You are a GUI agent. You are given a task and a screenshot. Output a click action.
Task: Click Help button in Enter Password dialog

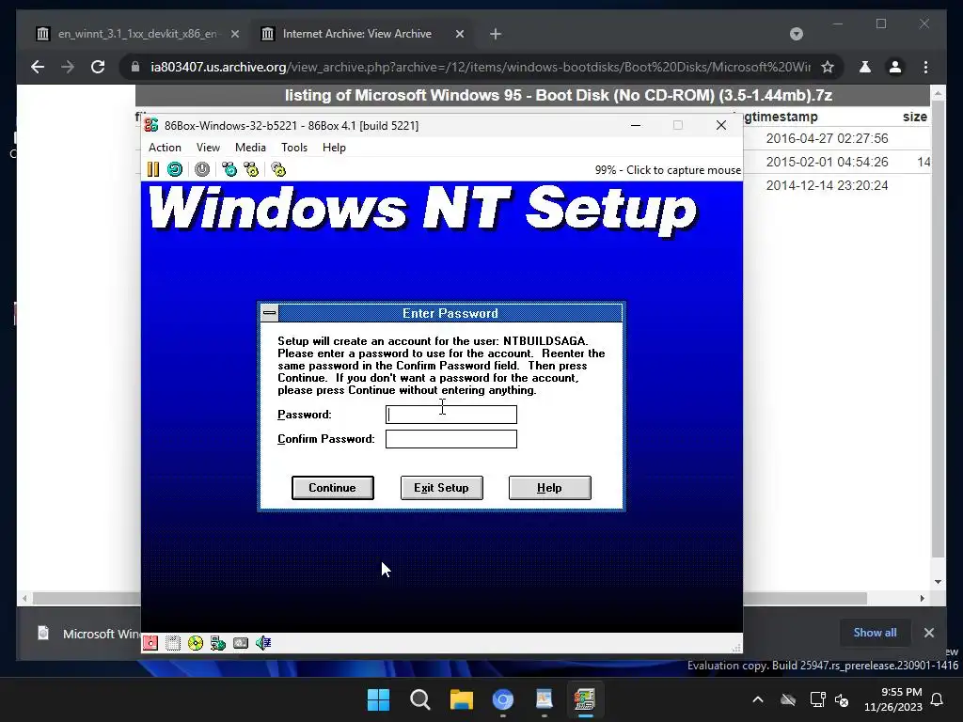click(549, 488)
